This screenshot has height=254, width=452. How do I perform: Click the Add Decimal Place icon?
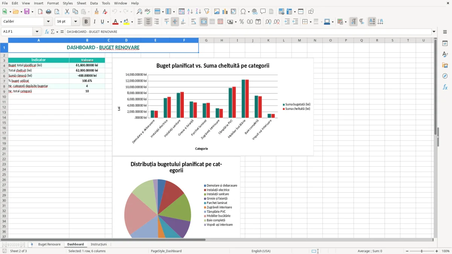pyautogui.click(x=268, y=22)
